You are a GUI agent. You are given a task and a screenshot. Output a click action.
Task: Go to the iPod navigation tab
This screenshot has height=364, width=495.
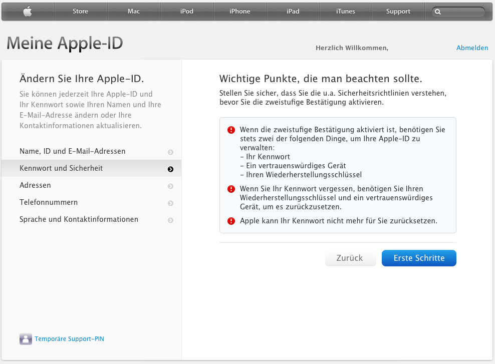coord(187,12)
